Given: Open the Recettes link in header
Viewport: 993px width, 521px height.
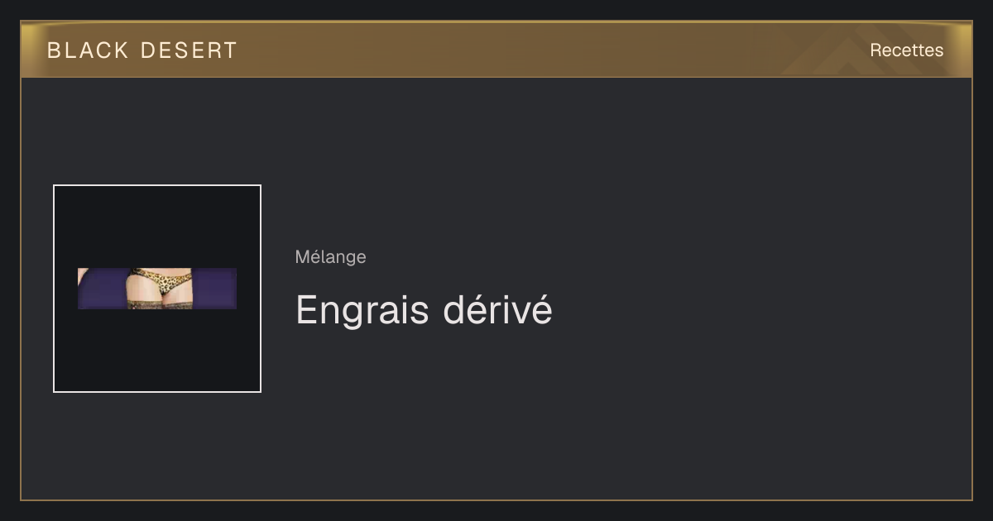Looking at the screenshot, I should 906,50.
